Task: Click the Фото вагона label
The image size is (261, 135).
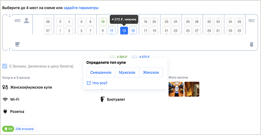Action: click(x=178, y=77)
